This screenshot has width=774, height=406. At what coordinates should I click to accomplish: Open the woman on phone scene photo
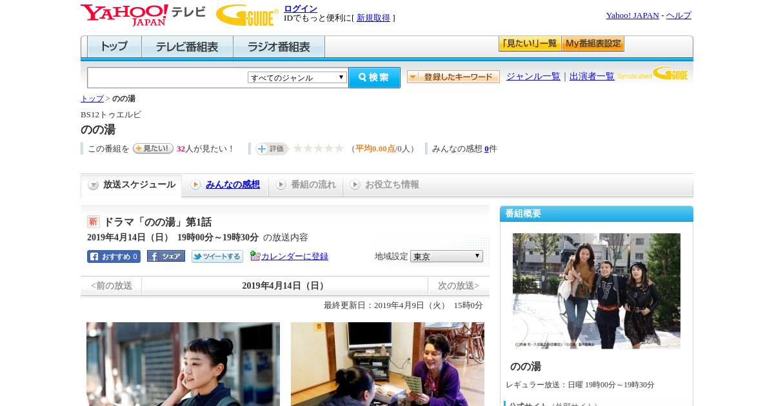point(183,364)
